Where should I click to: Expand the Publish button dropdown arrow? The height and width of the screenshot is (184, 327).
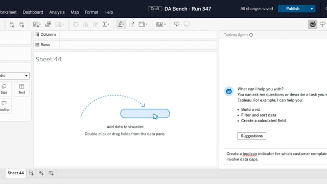click(x=312, y=9)
